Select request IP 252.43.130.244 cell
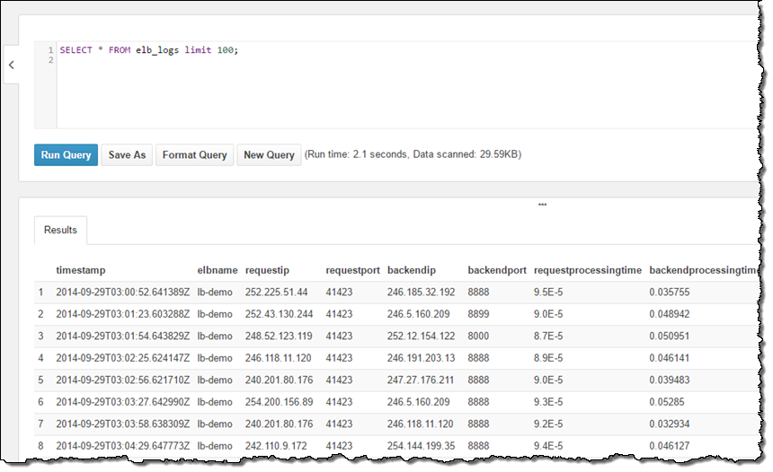The image size is (773, 472). click(279, 314)
